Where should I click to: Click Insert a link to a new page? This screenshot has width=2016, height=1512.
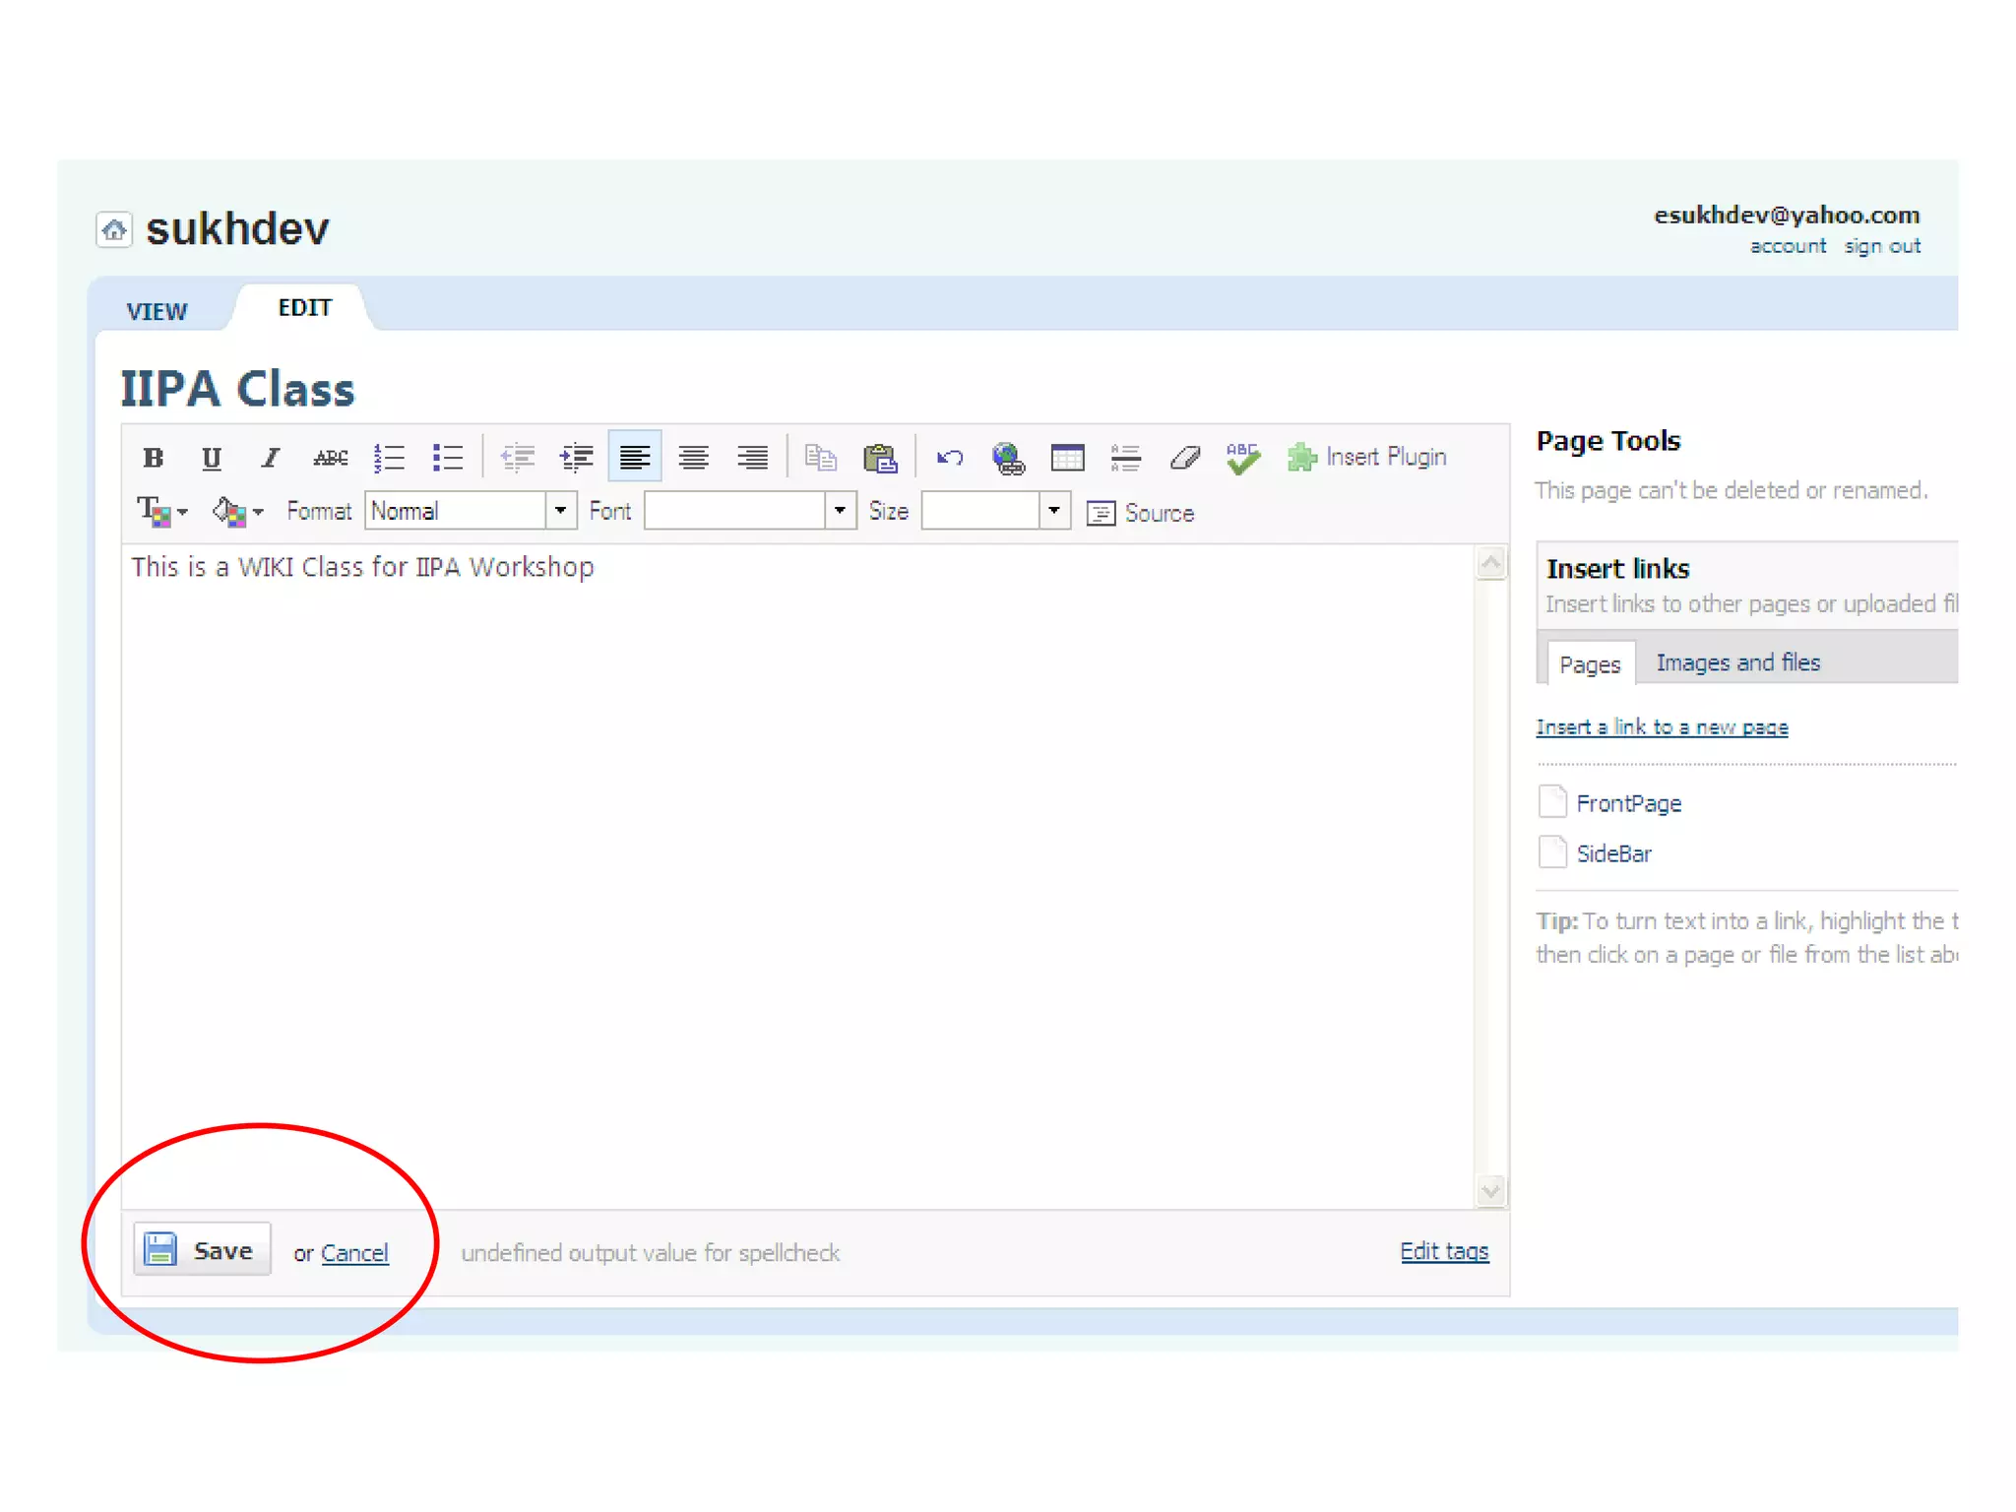[x=1662, y=727]
